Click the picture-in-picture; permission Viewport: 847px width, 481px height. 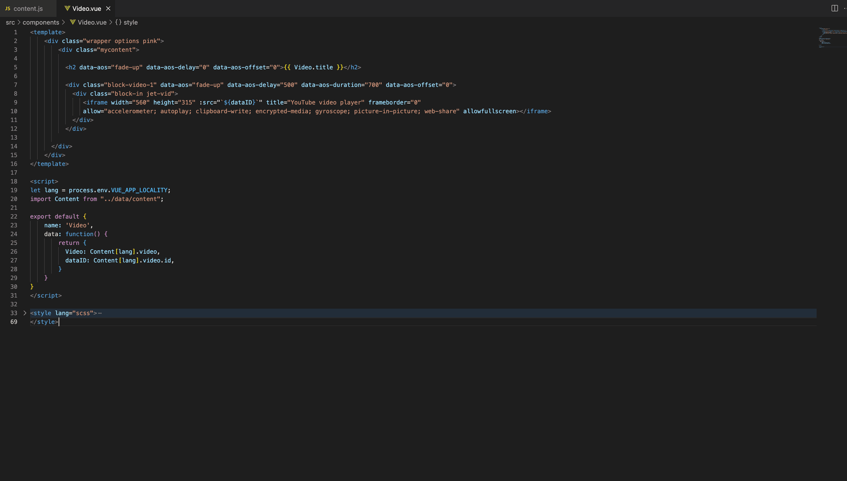pos(387,111)
